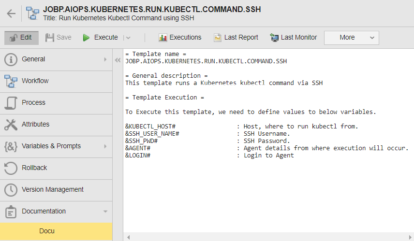Click the General info icon
Viewport: 414px width, 241px height.
pyautogui.click(x=11, y=59)
